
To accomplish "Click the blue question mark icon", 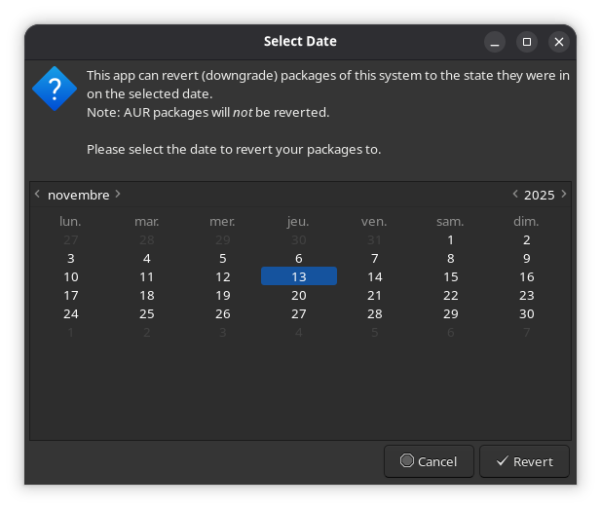I will (55, 89).
